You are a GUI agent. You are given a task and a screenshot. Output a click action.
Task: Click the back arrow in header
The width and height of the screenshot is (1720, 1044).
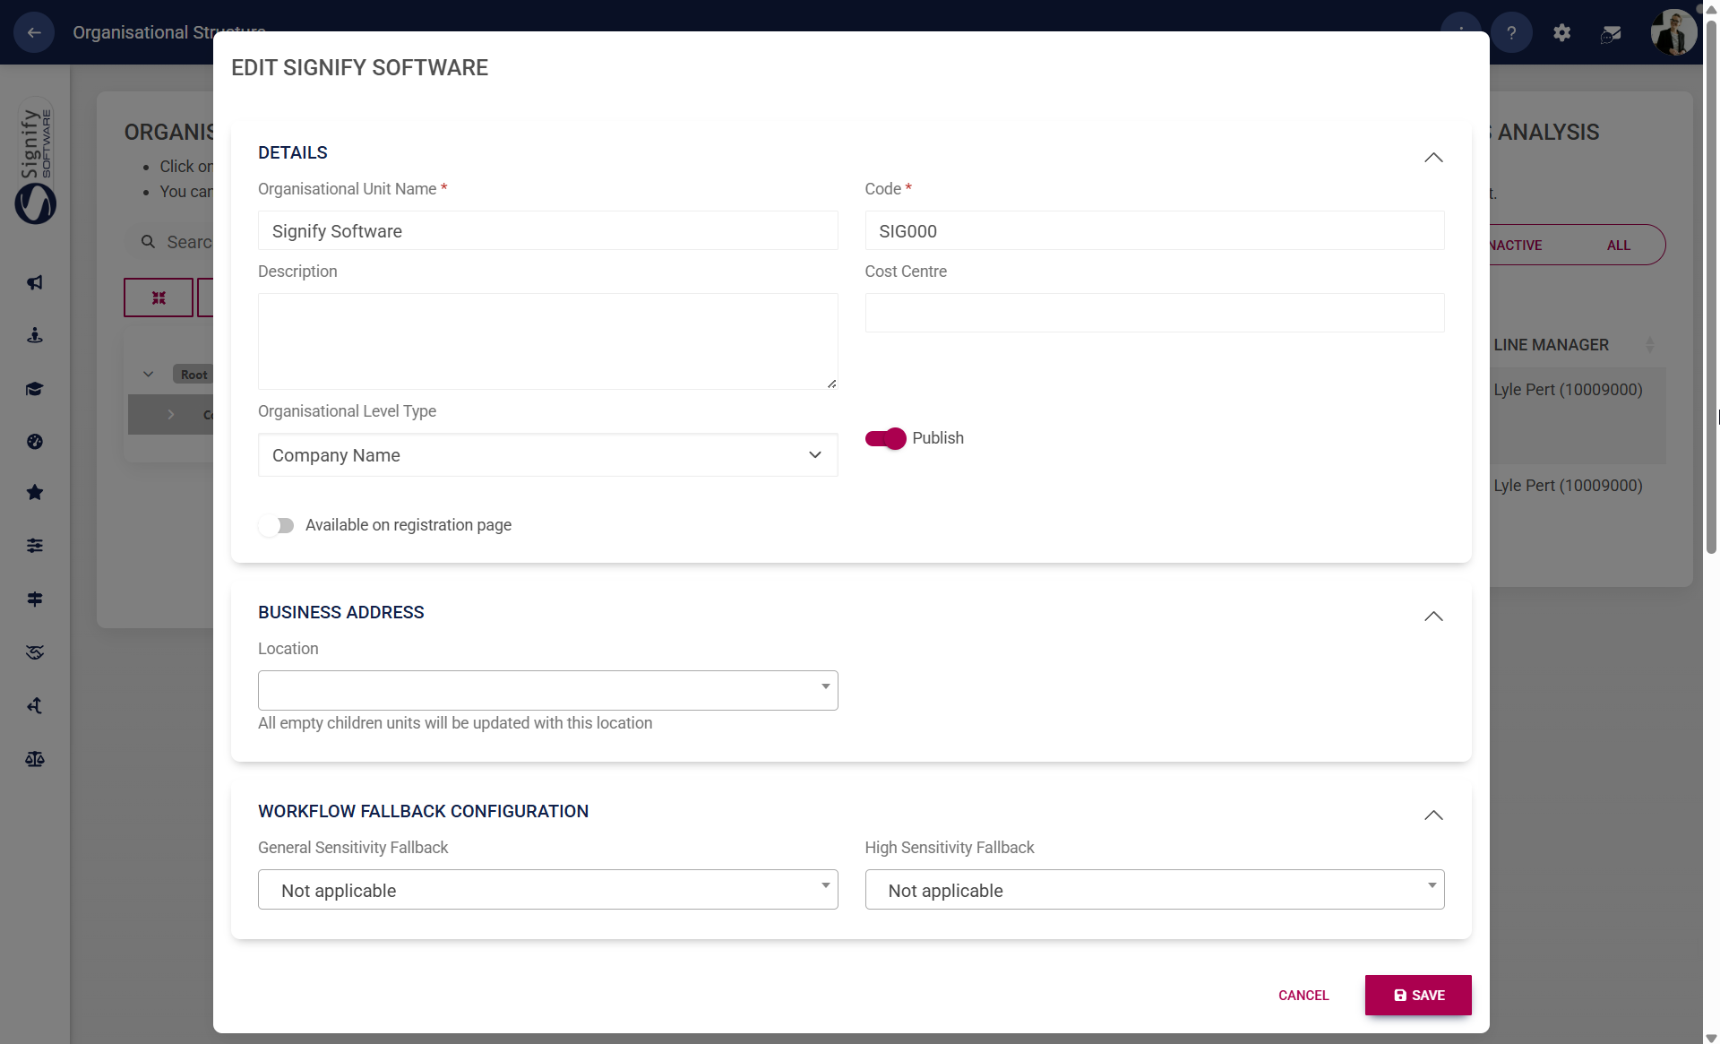point(34,33)
